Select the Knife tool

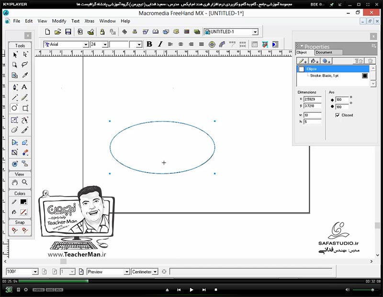click(25, 130)
